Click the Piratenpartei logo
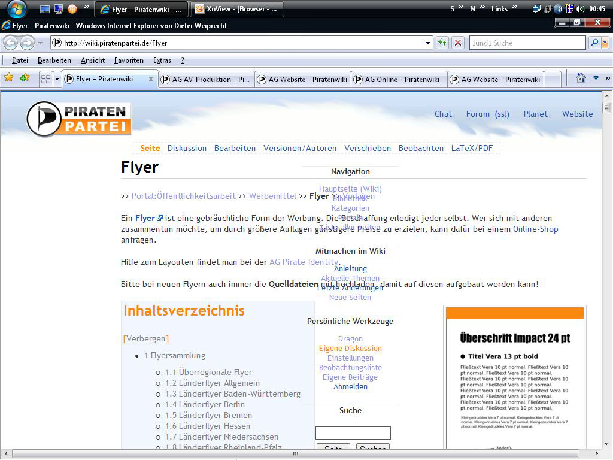The width and height of the screenshot is (613, 460). [x=78, y=119]
